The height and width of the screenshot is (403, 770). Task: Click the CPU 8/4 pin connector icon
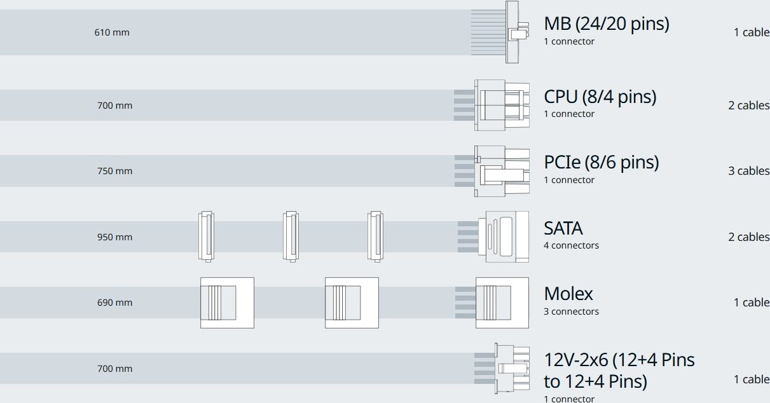[x=492, y=105]
